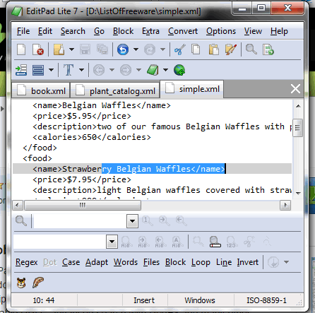
Task: Open the Font dropdown arrow
Action: pos(81,70)
